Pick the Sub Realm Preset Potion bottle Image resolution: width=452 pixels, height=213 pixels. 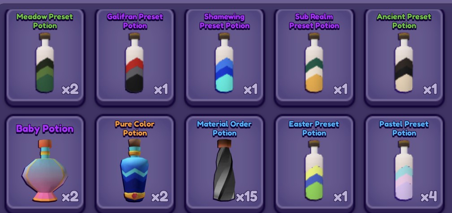pyautogui.click(x=314, y=63)
